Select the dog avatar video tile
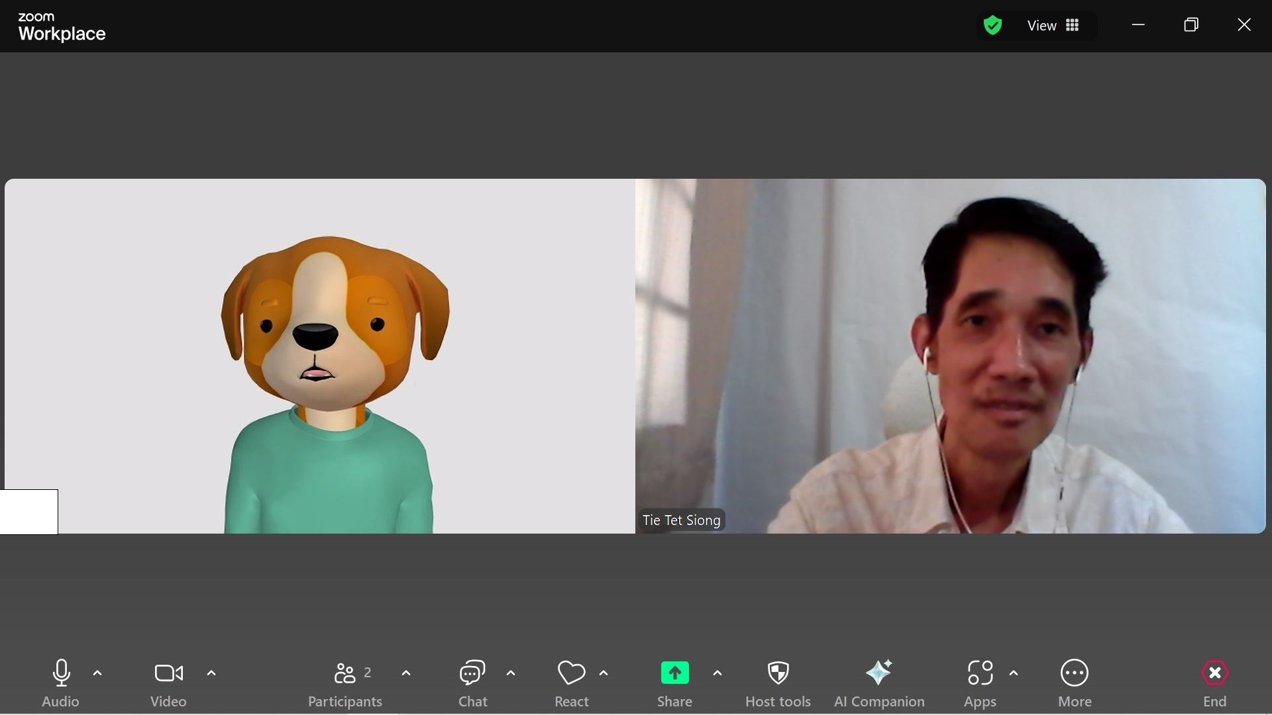This screenshot has width=1272, height=715. point(320,356)
